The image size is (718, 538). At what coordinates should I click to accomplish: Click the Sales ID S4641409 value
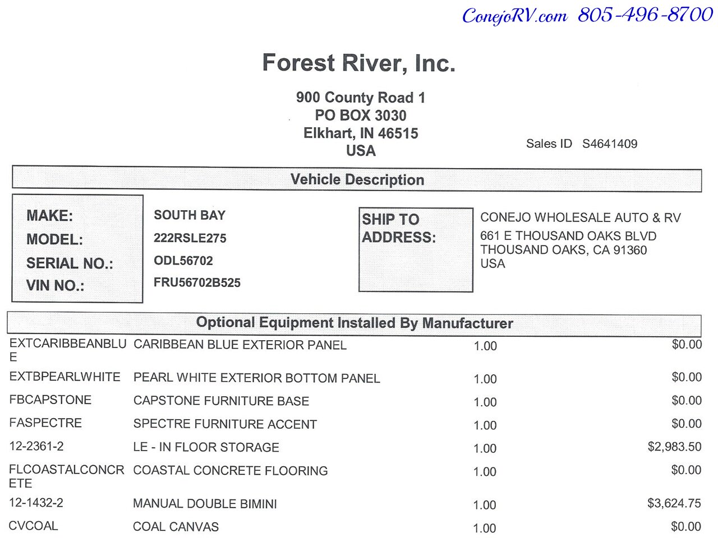coord(610,143)
